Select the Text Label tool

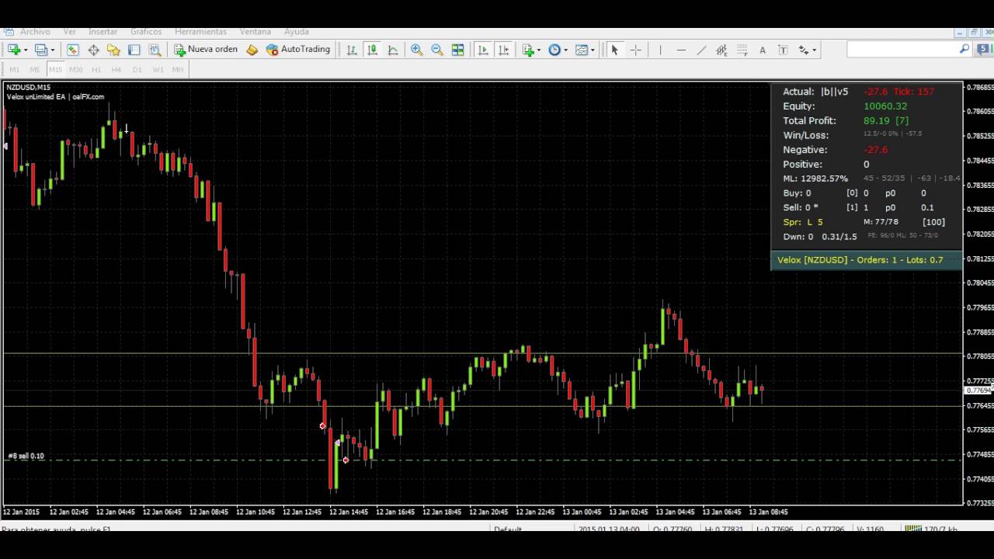click(783, 50)
